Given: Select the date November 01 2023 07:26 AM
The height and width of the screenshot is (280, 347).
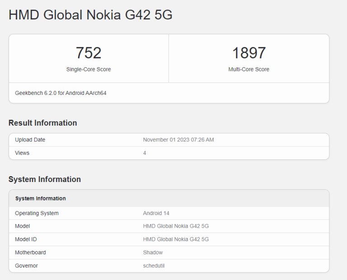Looking at the screenshot, I should (x=178, y=140).
